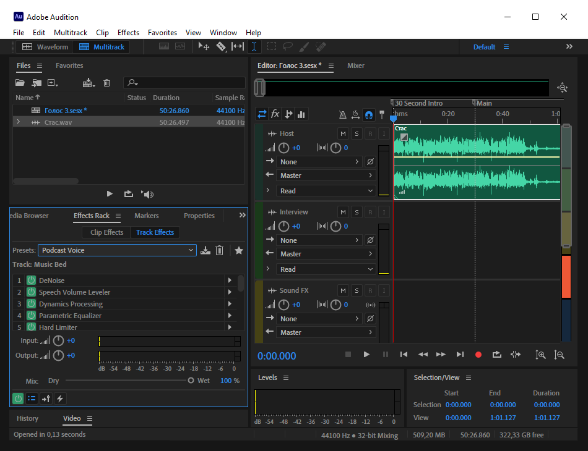
Task: Open the Favorites menu
Action: point(162,33)
